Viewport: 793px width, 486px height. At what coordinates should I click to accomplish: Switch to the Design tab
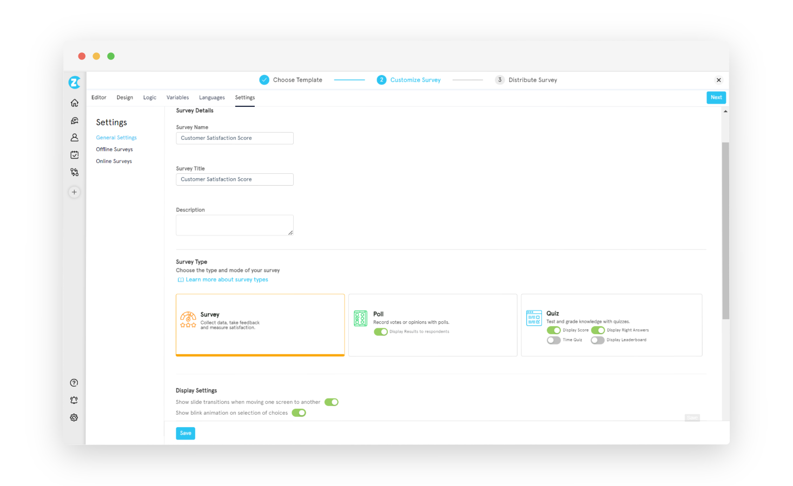click(x=124, y=97)
